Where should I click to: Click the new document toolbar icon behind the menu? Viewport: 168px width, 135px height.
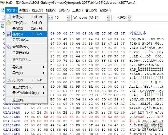pos(3,18)
